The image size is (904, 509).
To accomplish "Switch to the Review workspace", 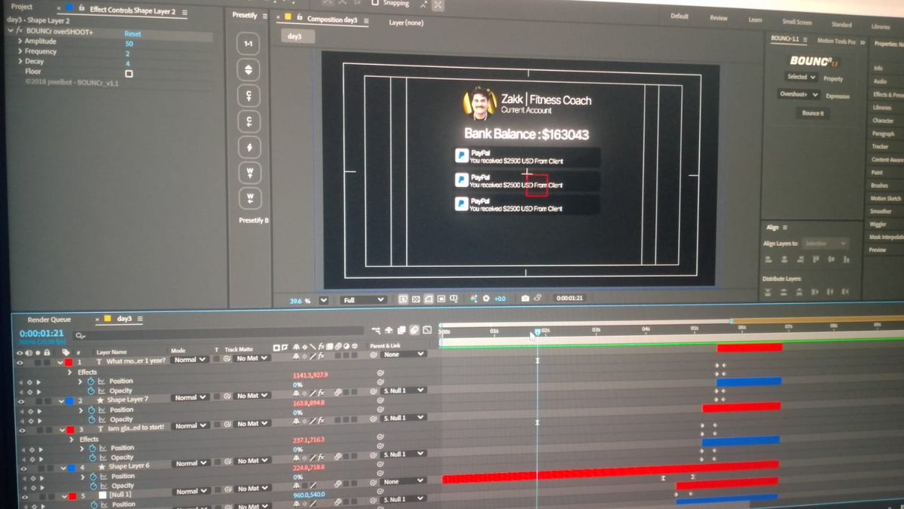I will tap(719, 17).
